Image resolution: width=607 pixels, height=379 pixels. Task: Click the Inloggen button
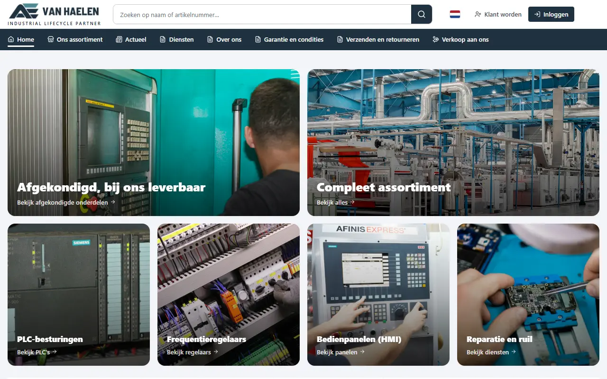551,14
